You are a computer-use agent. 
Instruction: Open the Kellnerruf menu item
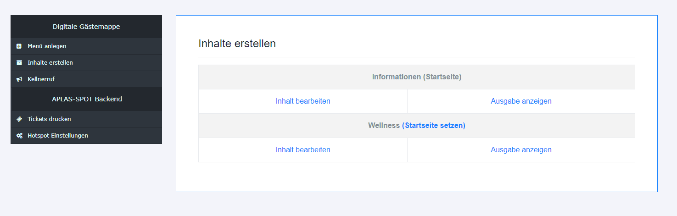(x=86, y=79)
